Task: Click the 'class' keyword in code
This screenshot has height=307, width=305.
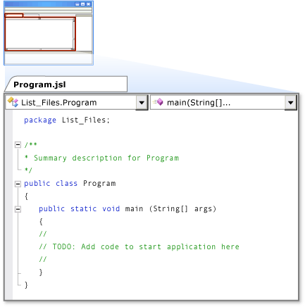Action: click(x=66, y=183)
